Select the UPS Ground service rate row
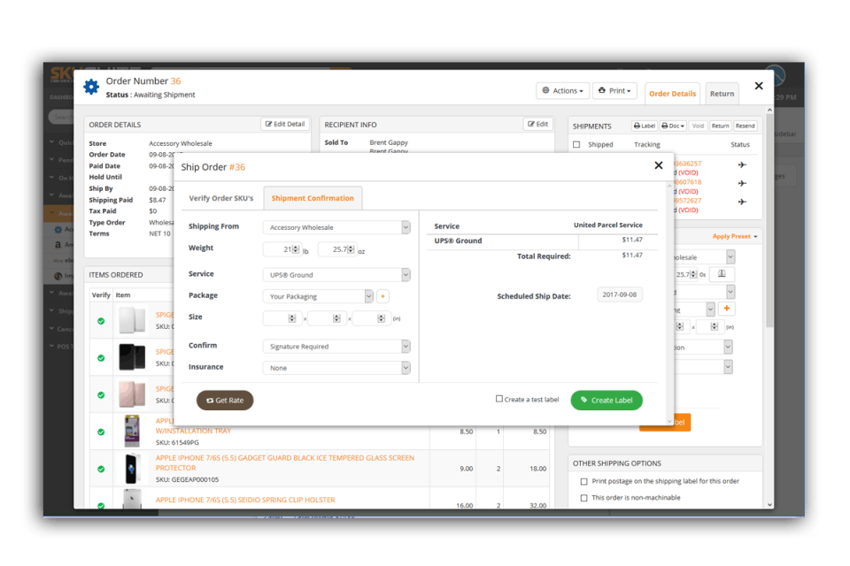Image resolution: width=850 pixels, height=566 pixels. coord(542,241)
